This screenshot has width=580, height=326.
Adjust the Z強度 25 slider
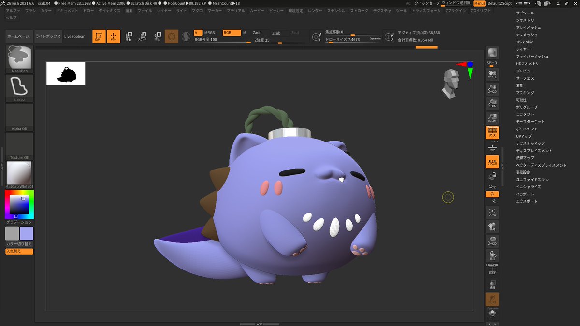(281, 40)
